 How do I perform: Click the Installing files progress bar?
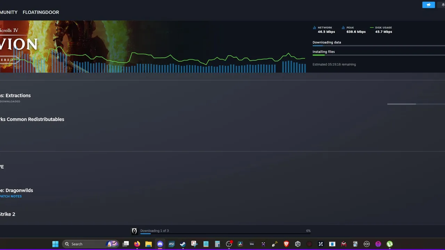[379, 55]
